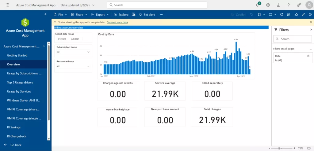Dismiss the sample data banner

[x=311, y=22]
